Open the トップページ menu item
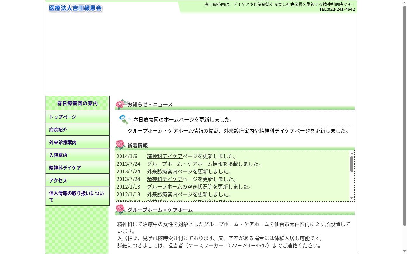 [77, 117]
